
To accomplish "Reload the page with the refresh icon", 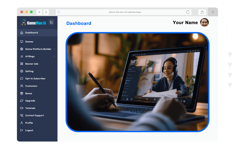I will [x=188, y=12].
